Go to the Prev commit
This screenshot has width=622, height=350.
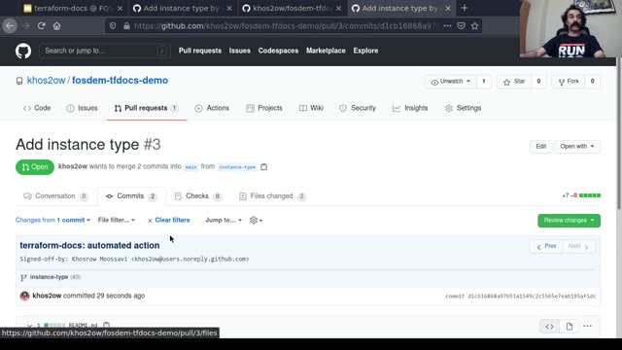coord(546,246)
